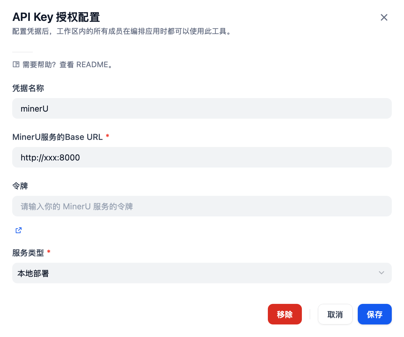Open the external link icon below token field
The image size is (404, 337).
click(19, 230)
